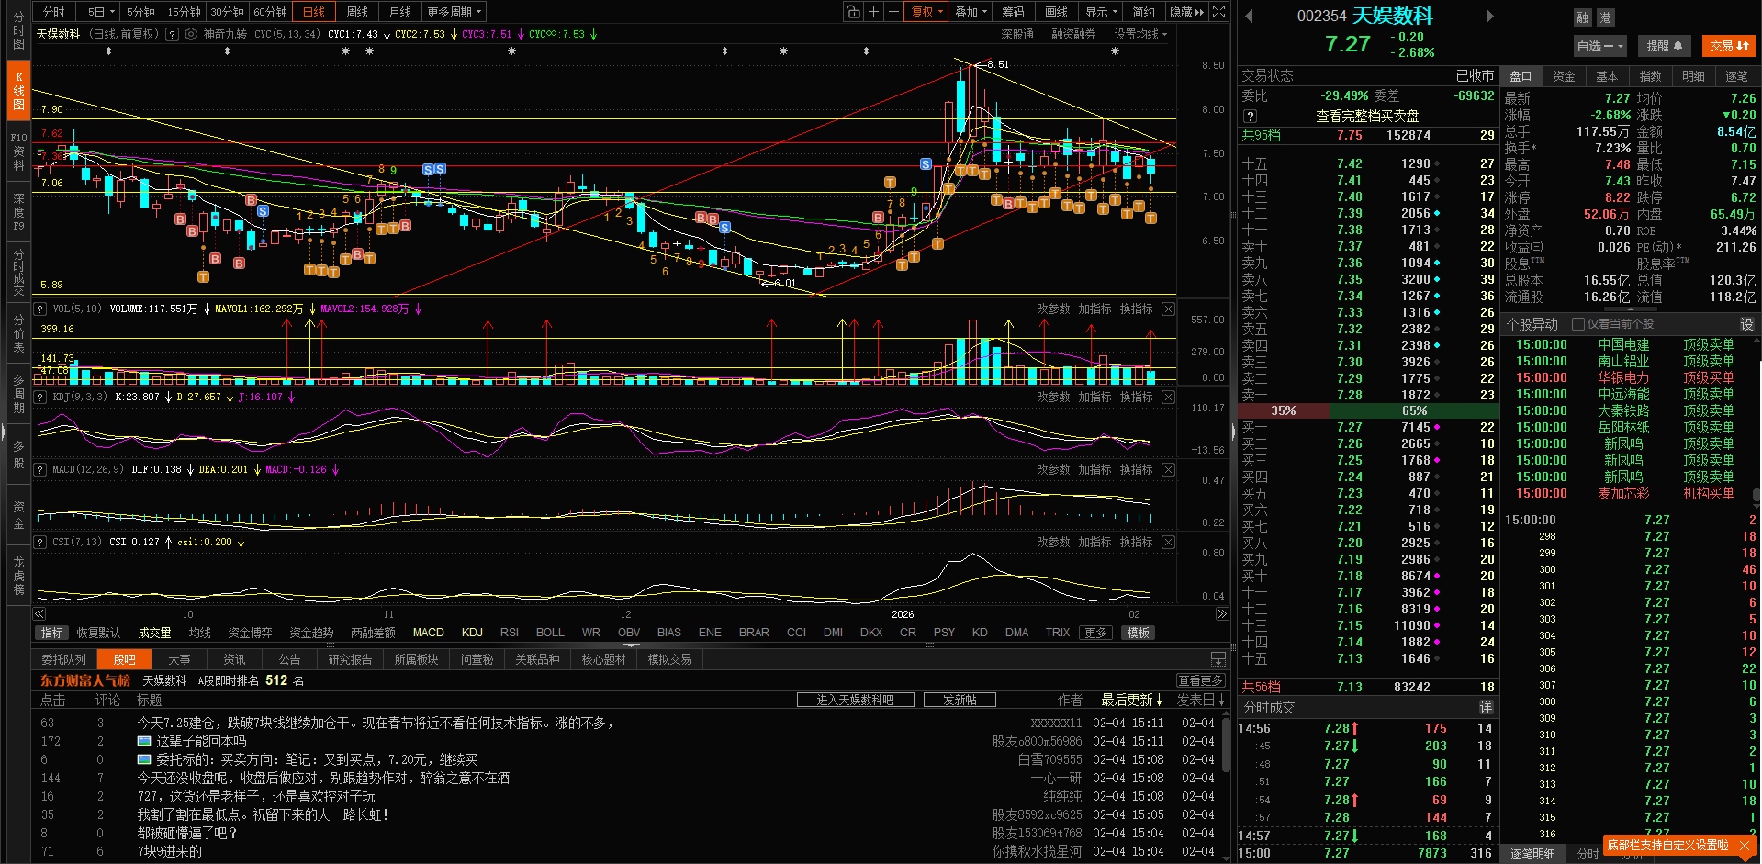Click 查看更多 in 人气榜 row
This screenshot has height=864, width=1762.
pos(1200,680)
